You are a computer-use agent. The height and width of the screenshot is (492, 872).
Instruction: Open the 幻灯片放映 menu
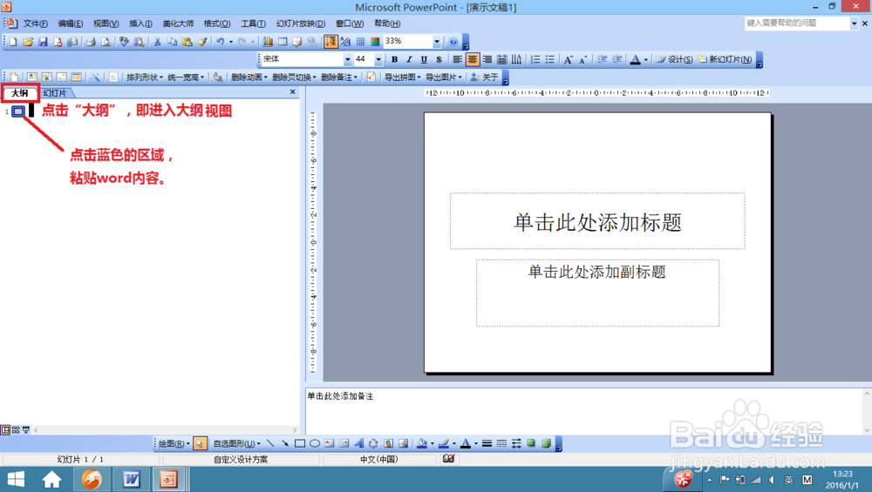pos(300,24)
